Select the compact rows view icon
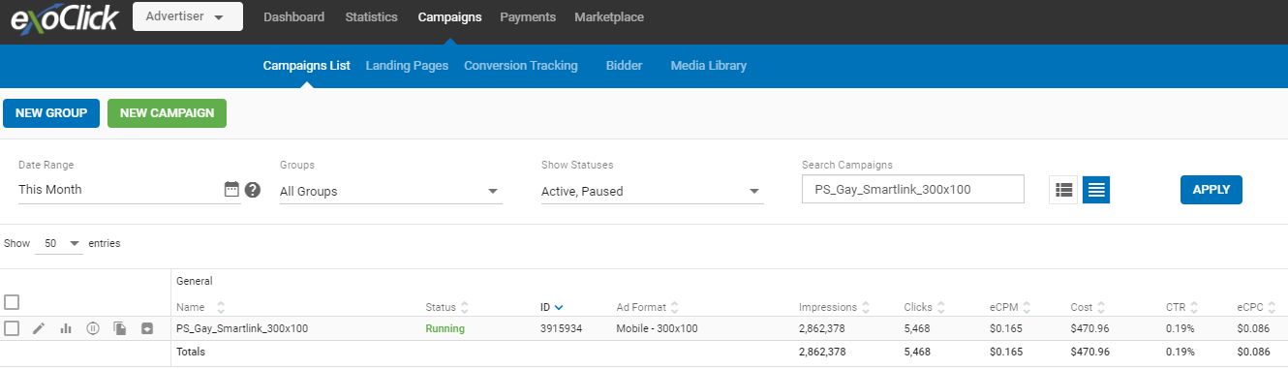The width and height of the screenshot is (1288, 369). [x=1096, y=190]
